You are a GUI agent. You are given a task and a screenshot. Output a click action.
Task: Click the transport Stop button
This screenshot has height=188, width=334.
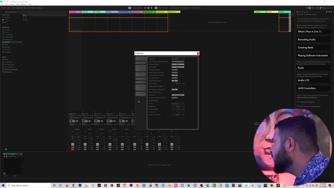[148, 8]
